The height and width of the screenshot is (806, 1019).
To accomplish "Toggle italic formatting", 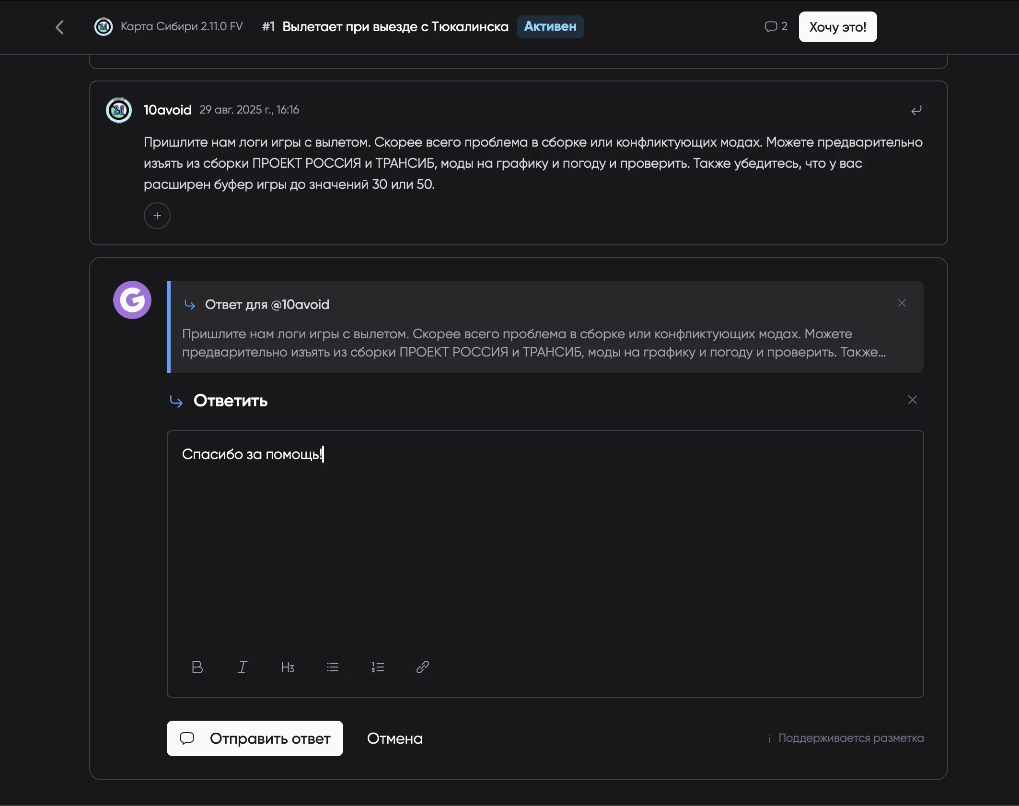I will 243,667.
